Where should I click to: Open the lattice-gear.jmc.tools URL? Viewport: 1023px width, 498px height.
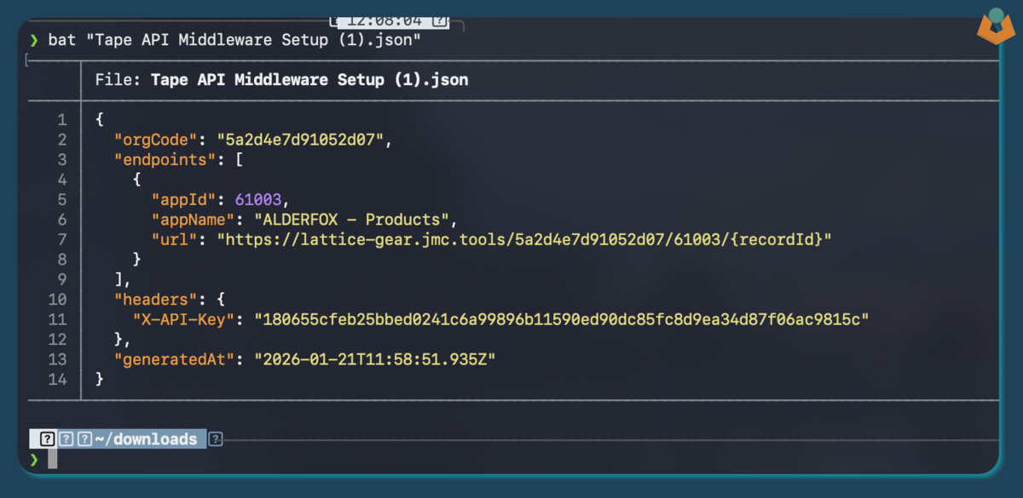(523, 239)
